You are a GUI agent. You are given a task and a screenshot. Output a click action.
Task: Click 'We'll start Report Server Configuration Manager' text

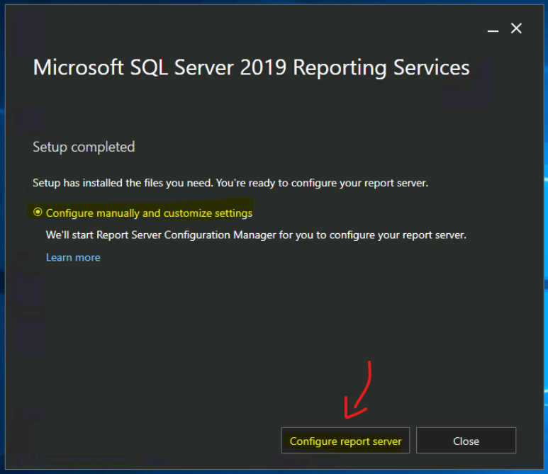256,235
